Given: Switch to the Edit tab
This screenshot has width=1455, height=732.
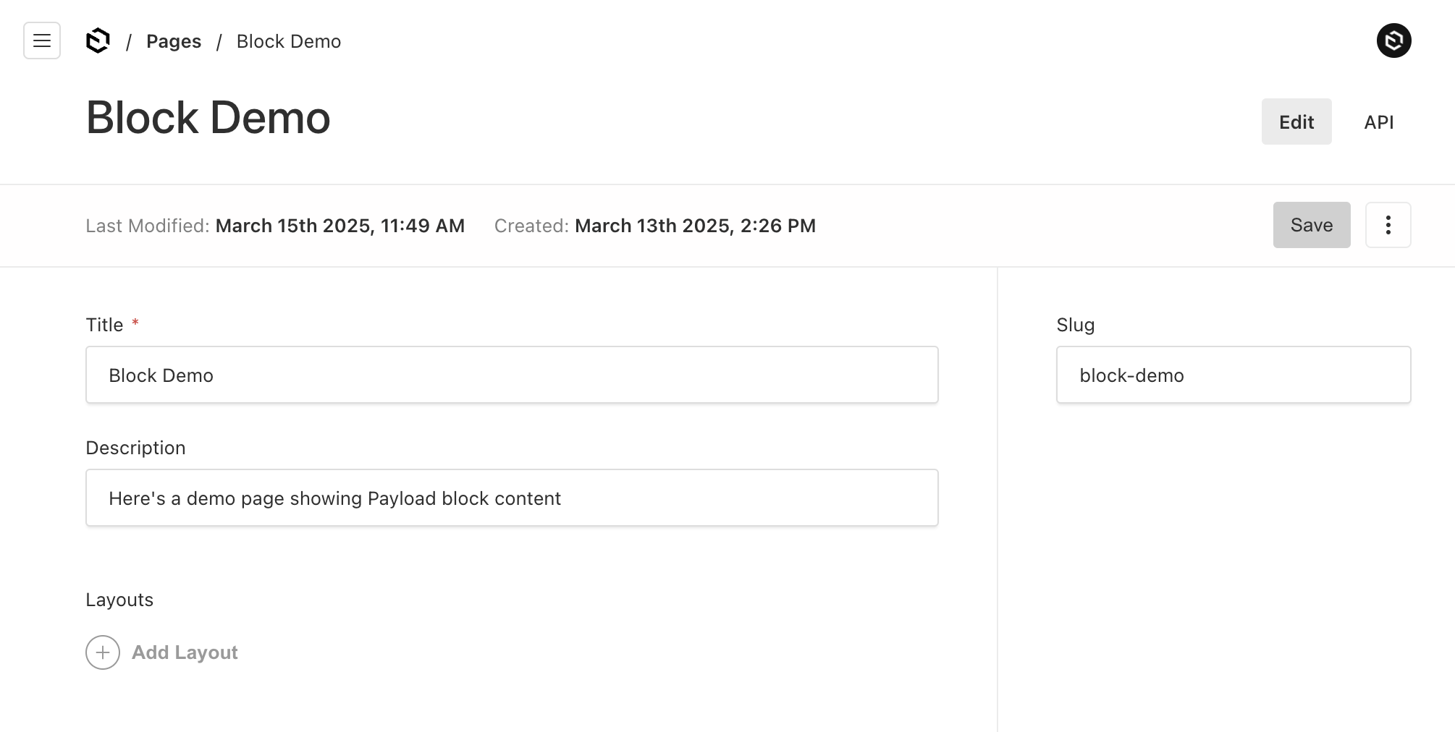Looking at the screenshot, I should coord(1296,122).
